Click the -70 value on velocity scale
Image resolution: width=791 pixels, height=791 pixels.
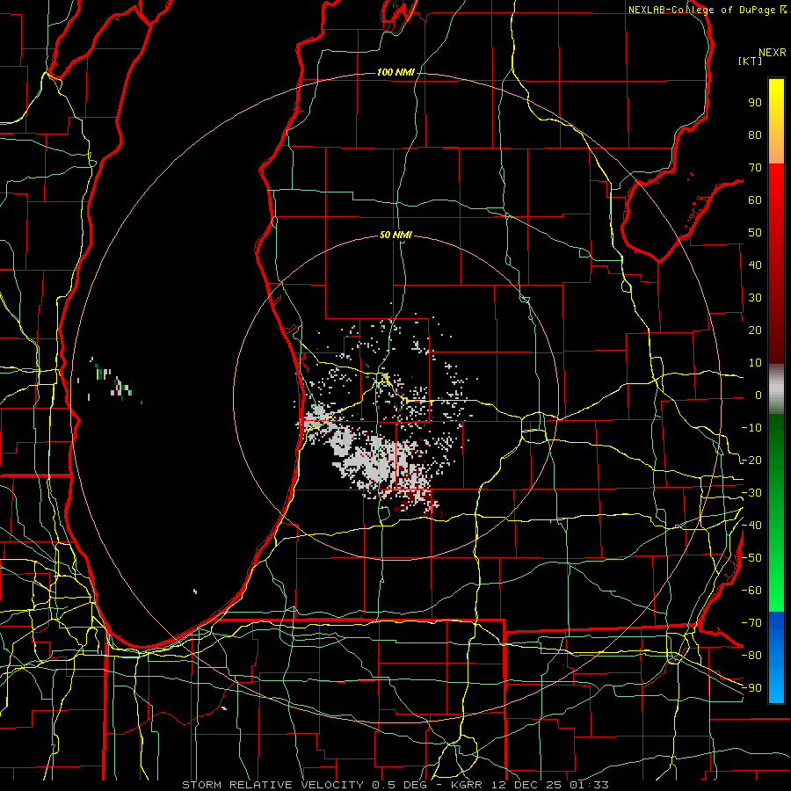click(751, 623)
